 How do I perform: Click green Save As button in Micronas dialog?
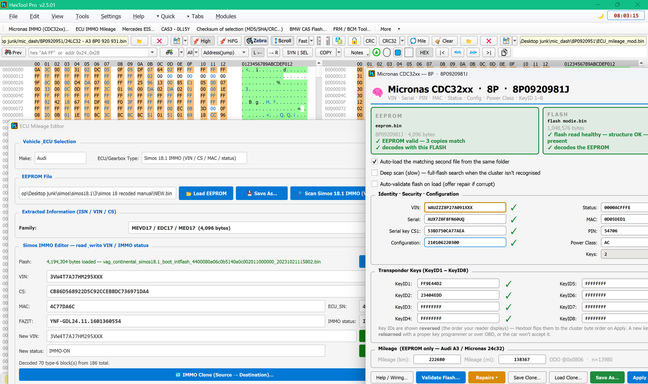tap(607, 378)
